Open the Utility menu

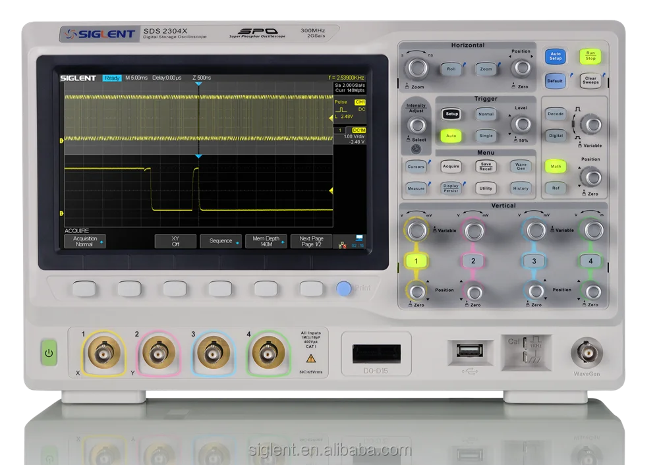click(x=486, y=188)
